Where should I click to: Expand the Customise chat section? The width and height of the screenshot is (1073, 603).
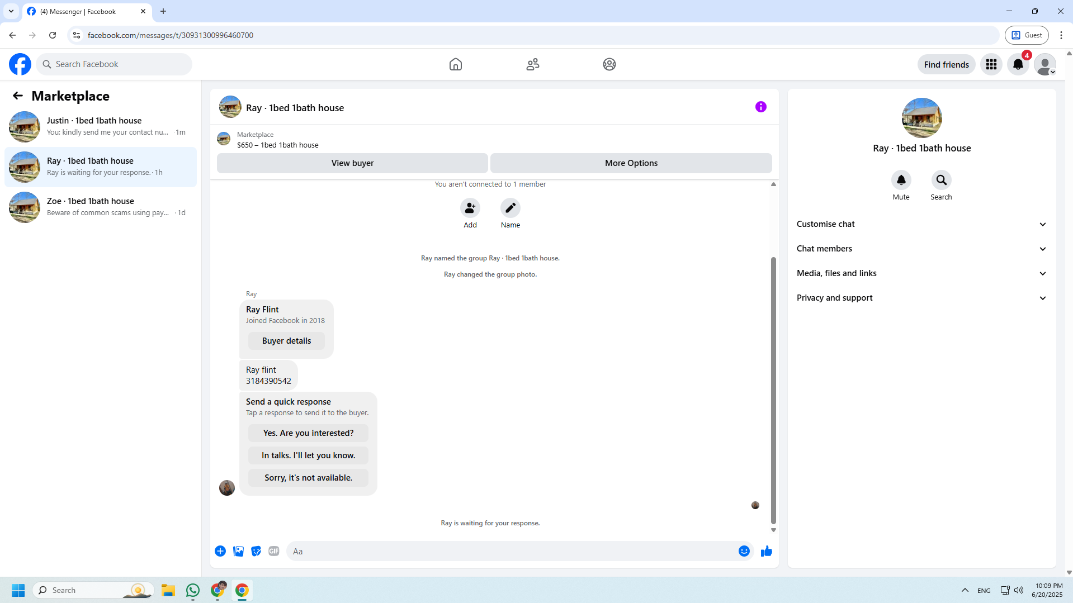[922, 224]
